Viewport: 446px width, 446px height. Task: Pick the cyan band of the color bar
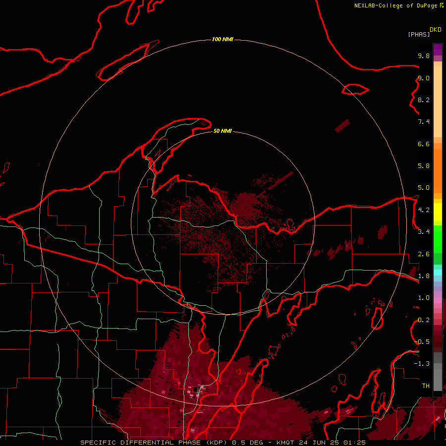(438, 273)
